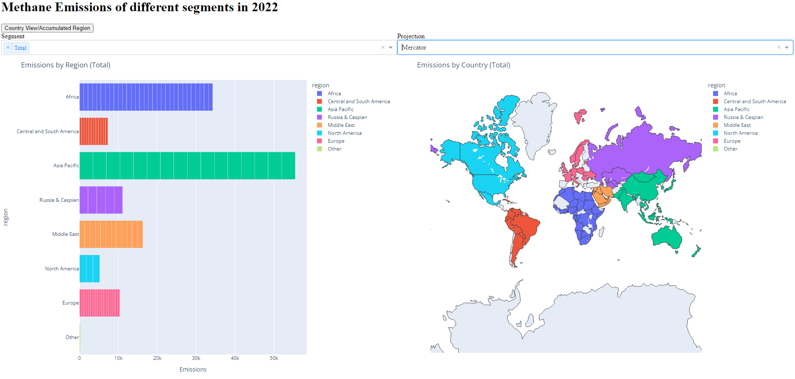Click Country View/Accumulated Region button
795x379 pixels.
47,28
